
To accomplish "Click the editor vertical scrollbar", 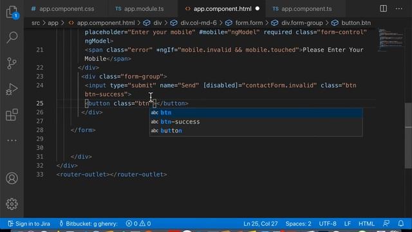I will point(408,135).
